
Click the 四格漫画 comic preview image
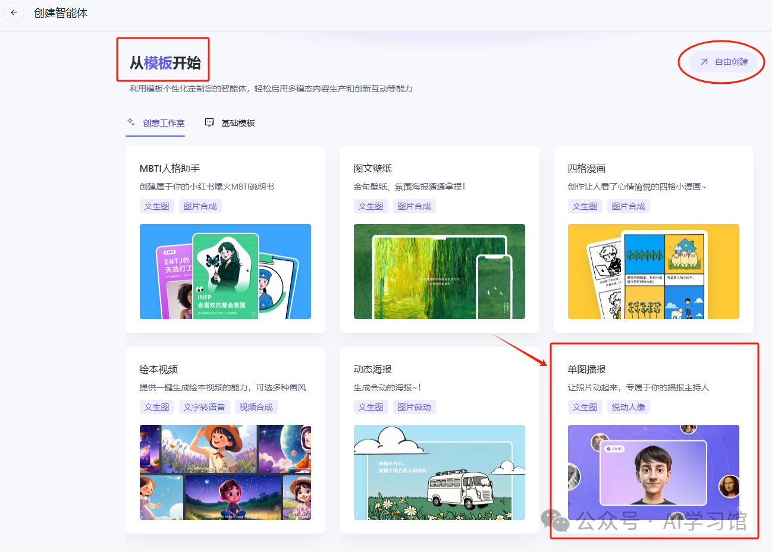[653, 272]
